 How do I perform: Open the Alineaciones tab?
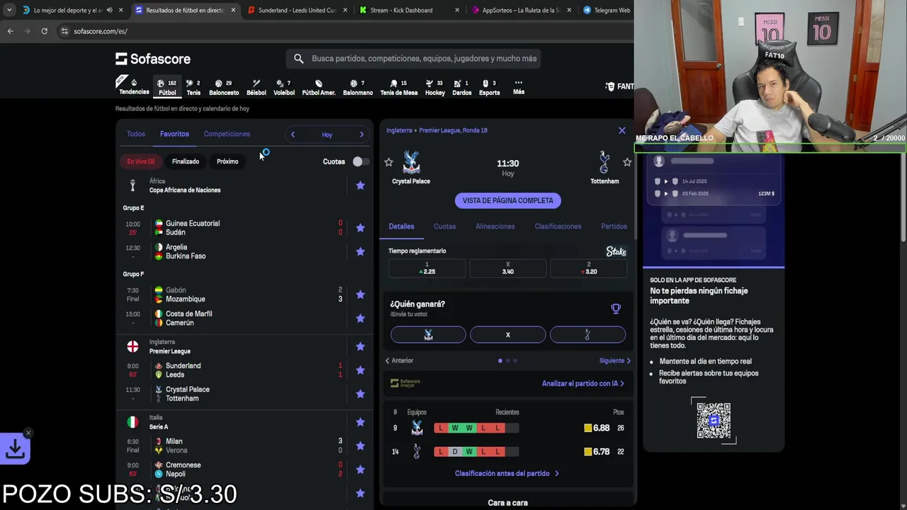[x=495, y=227]
